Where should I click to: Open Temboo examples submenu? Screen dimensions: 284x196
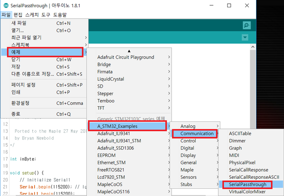pos(129,101)
